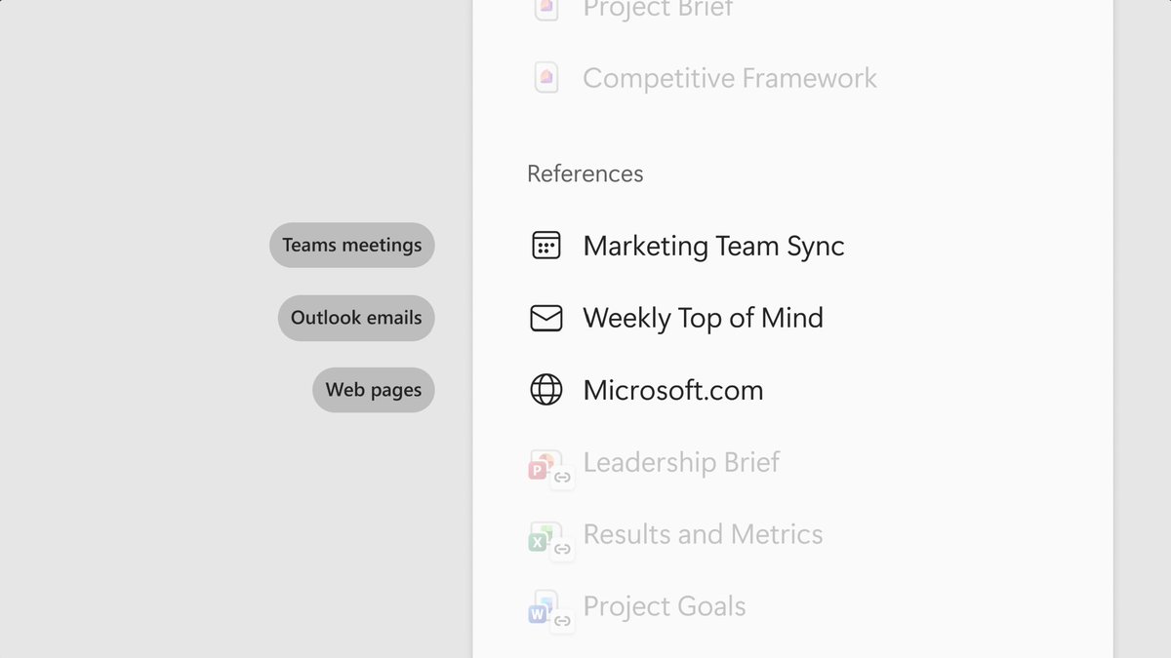Screen dimensions: 1171x658
Task: Open the Competitive Framework page
Action: coord(730,78)
